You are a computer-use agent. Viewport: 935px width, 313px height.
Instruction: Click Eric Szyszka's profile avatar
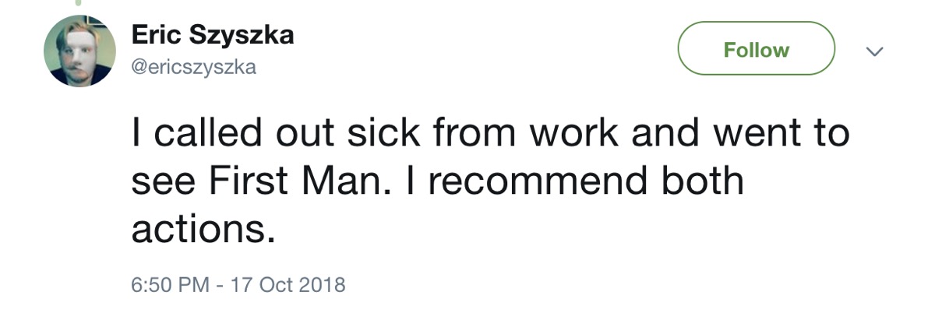pyautogui.click(x=79, y=51)
